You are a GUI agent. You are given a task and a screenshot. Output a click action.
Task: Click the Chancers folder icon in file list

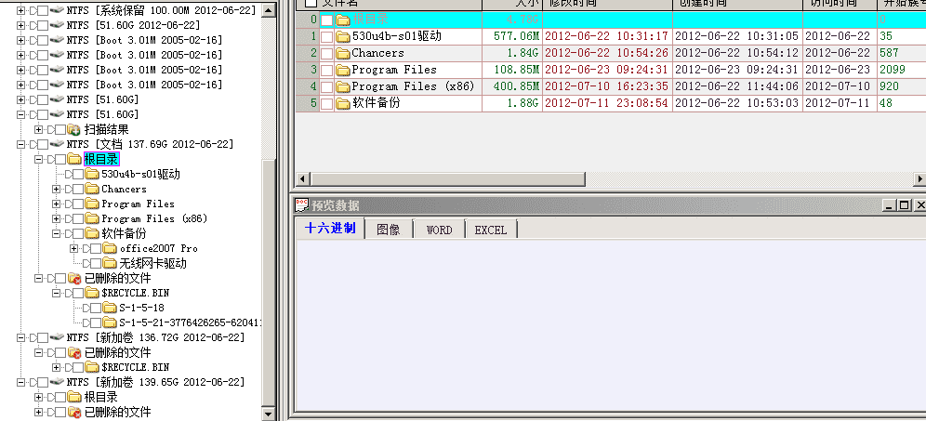pos(342,53)
